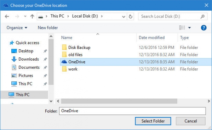The width and height of the screenshot is (212, 130).
Task: Open Documents in Quick access
Action: pyautogui.click(x=29, y=67)
